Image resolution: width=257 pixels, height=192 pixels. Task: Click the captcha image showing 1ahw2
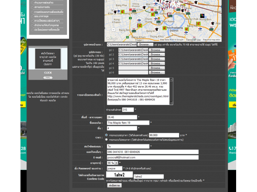coord(119,175)
